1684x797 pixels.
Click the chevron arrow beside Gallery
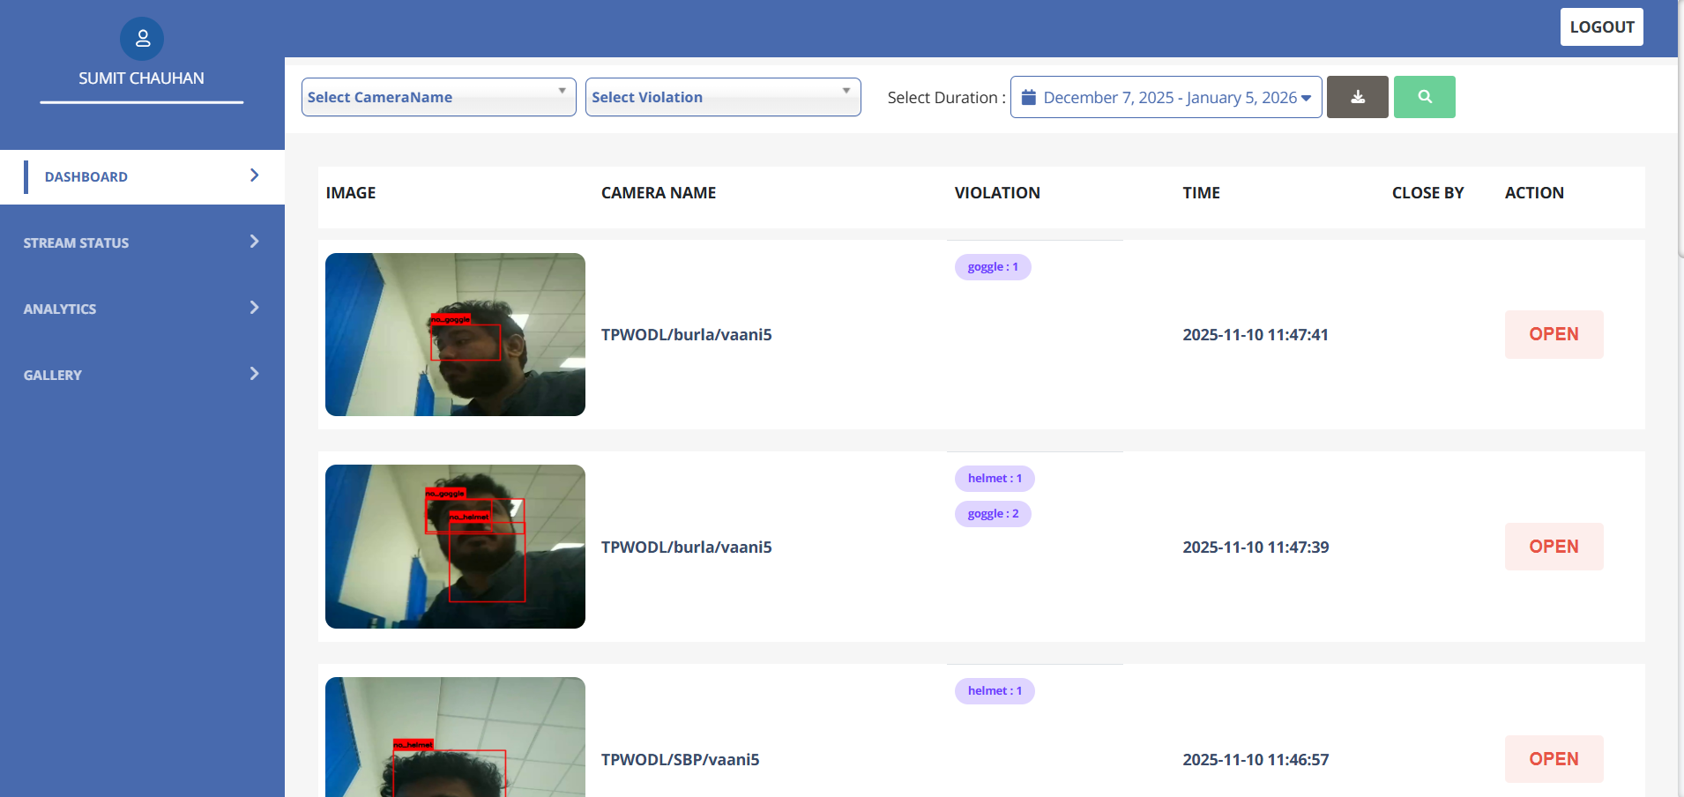click(254, 374)
